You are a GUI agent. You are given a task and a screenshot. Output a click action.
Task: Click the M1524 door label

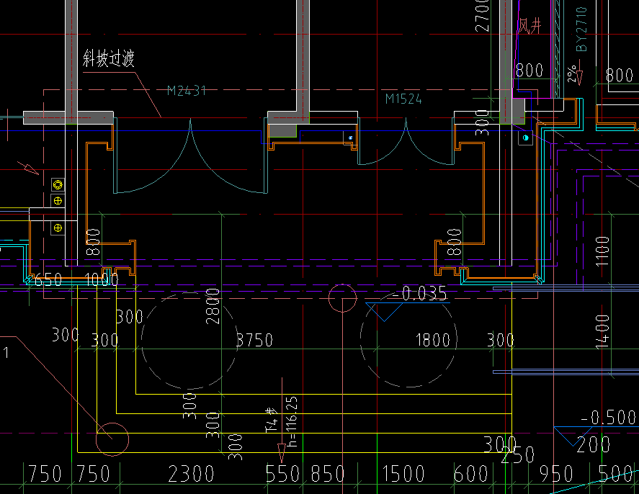(x=403, y=99)
